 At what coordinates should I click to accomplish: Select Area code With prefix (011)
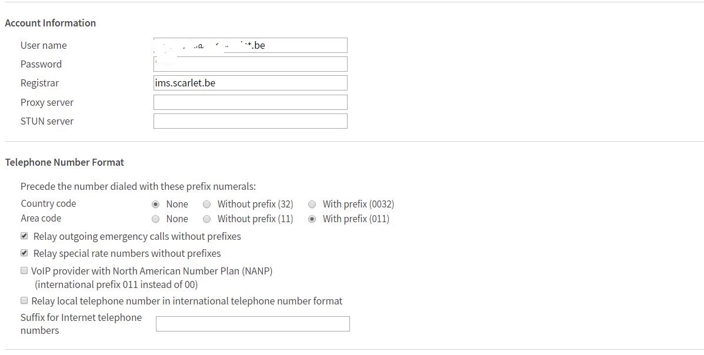coord(312,219)
